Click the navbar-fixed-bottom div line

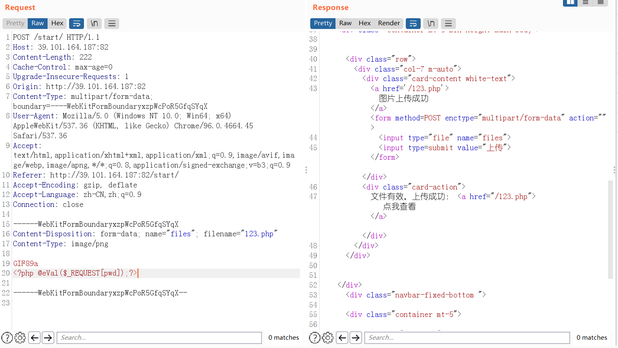tap(416, 295)
